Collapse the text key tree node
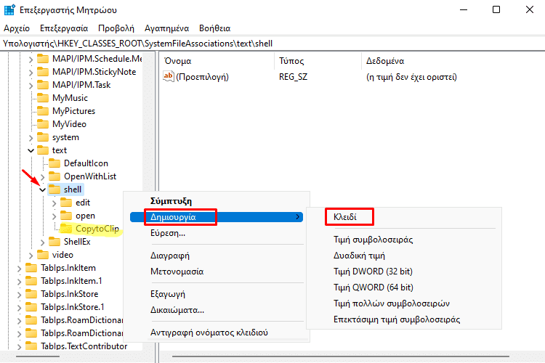This screenshot has width=545, height=363. (31, 151)
